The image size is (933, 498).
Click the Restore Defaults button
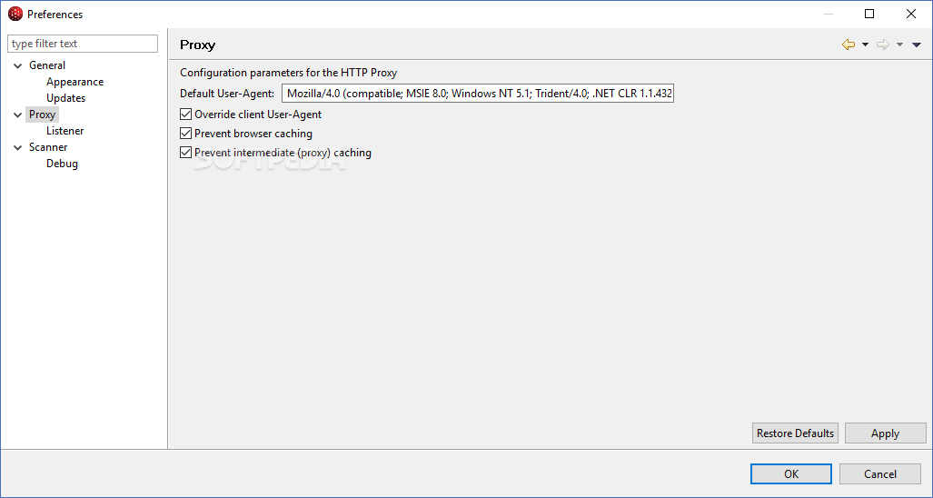point(795,433)
